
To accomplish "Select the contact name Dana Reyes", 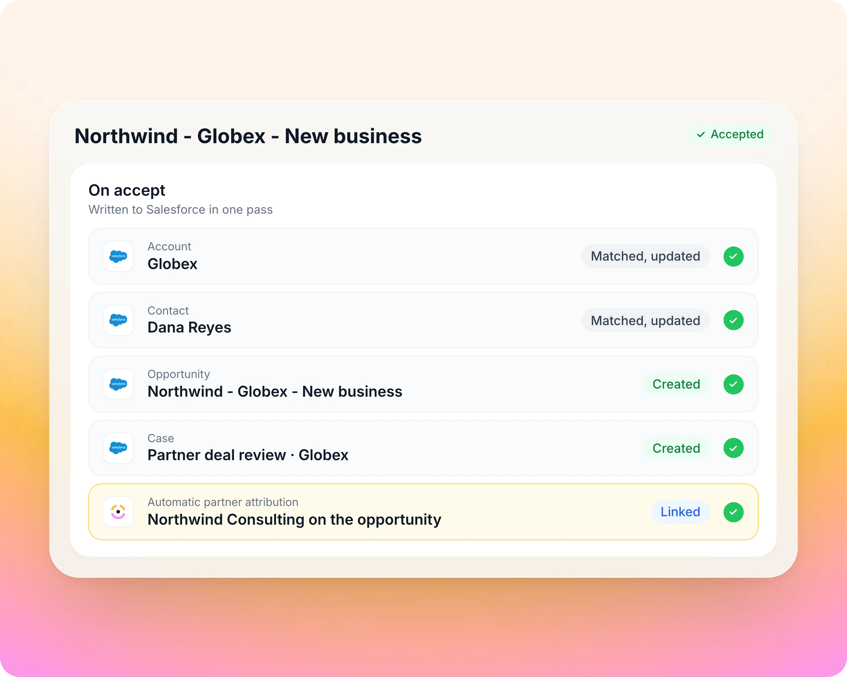I will pos(190,328).
